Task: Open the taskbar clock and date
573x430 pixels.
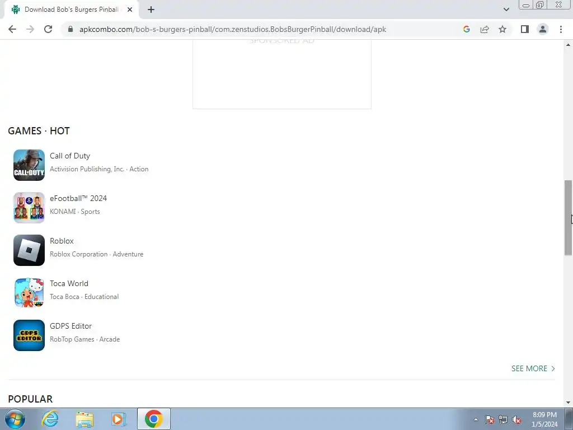Action: pyautogui.click(x=544, y=419)
